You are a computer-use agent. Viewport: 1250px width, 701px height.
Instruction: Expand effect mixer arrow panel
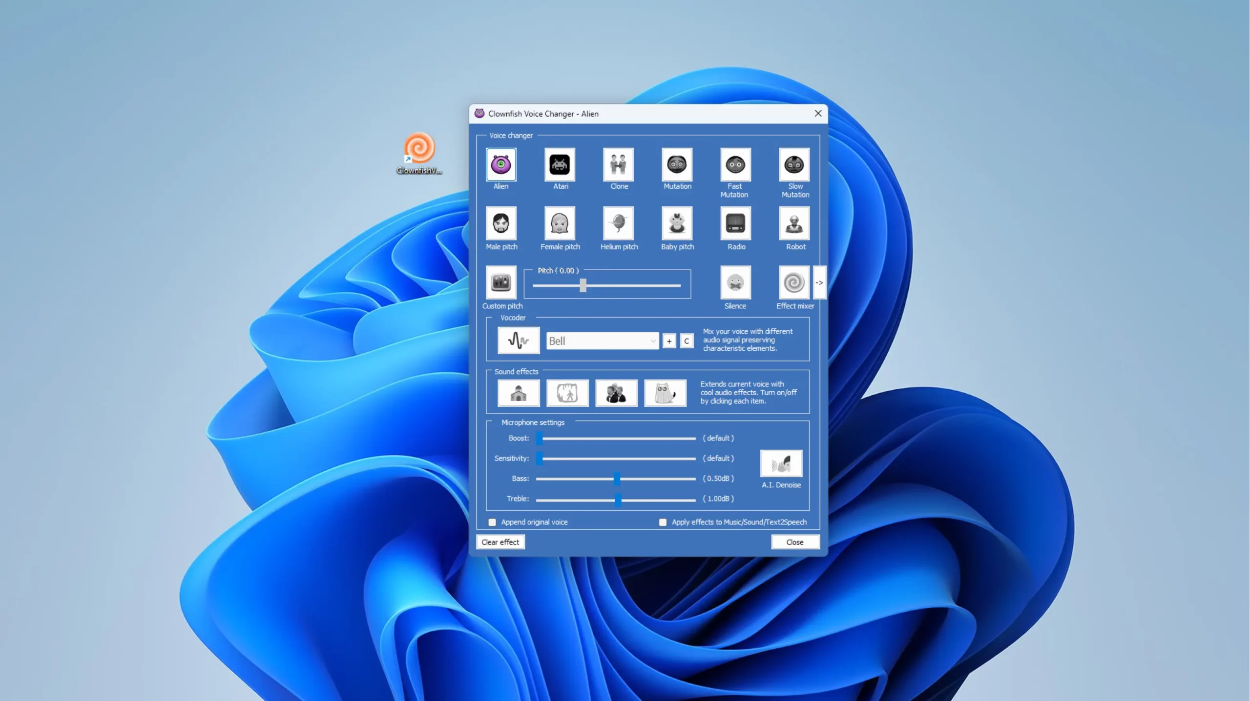pos(819,282)
